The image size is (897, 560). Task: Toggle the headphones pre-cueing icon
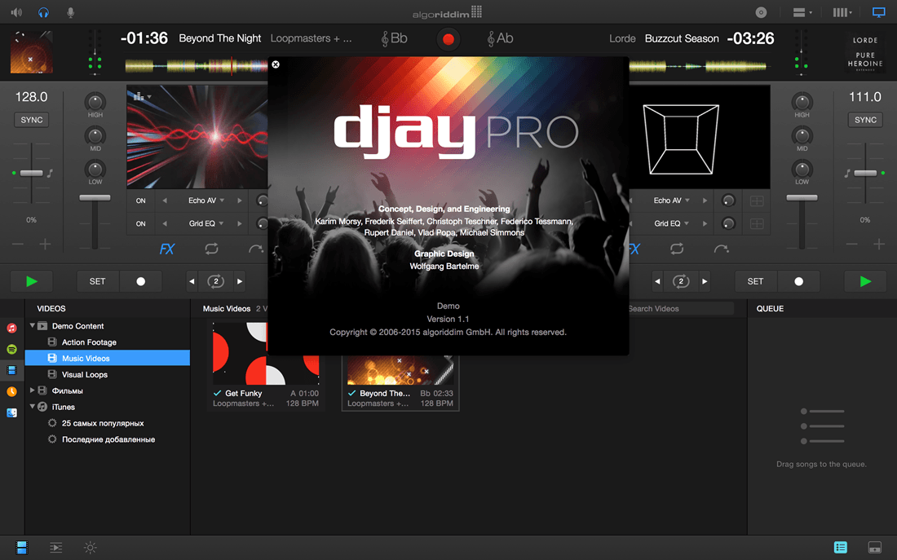tap(43, 12)
